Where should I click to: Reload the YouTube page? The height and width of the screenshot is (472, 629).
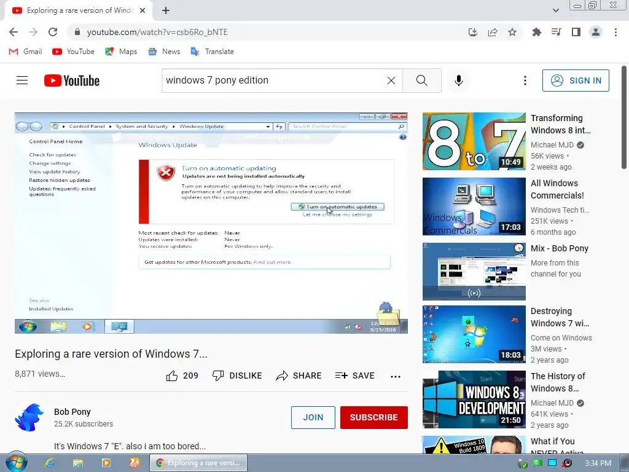point(53,32)
